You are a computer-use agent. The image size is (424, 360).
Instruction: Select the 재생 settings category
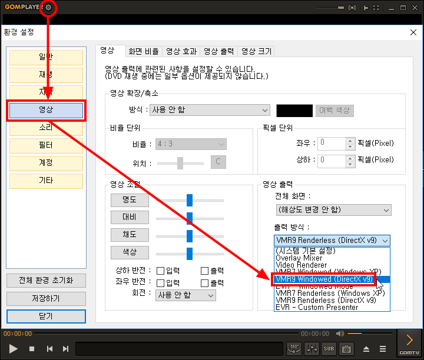pos(46,75)
